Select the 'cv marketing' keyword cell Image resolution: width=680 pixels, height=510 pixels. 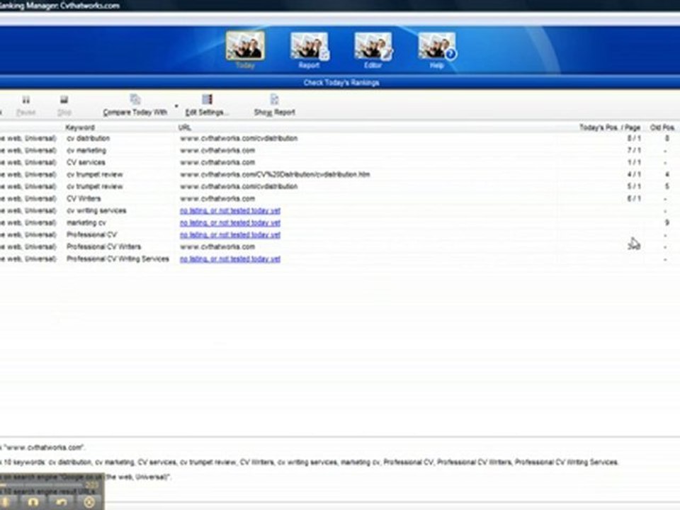pos(86,150)
